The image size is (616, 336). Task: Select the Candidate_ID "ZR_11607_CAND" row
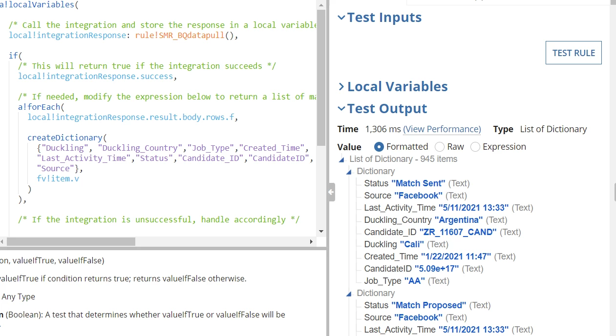pos(443,232)
